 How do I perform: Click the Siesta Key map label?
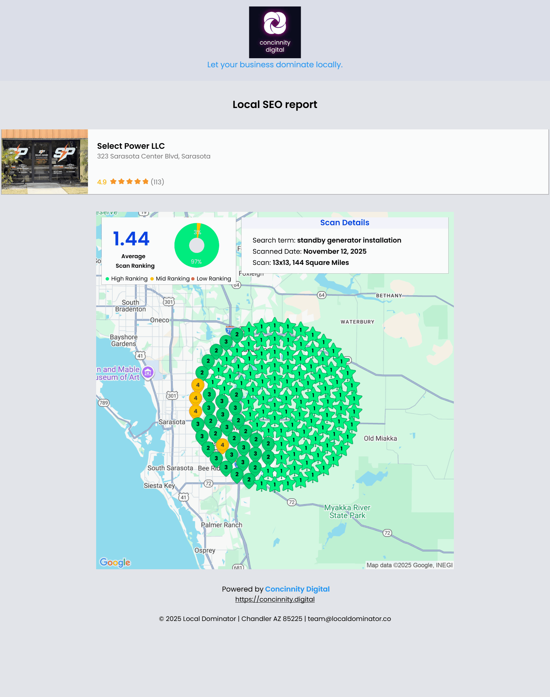coord(159,485)
